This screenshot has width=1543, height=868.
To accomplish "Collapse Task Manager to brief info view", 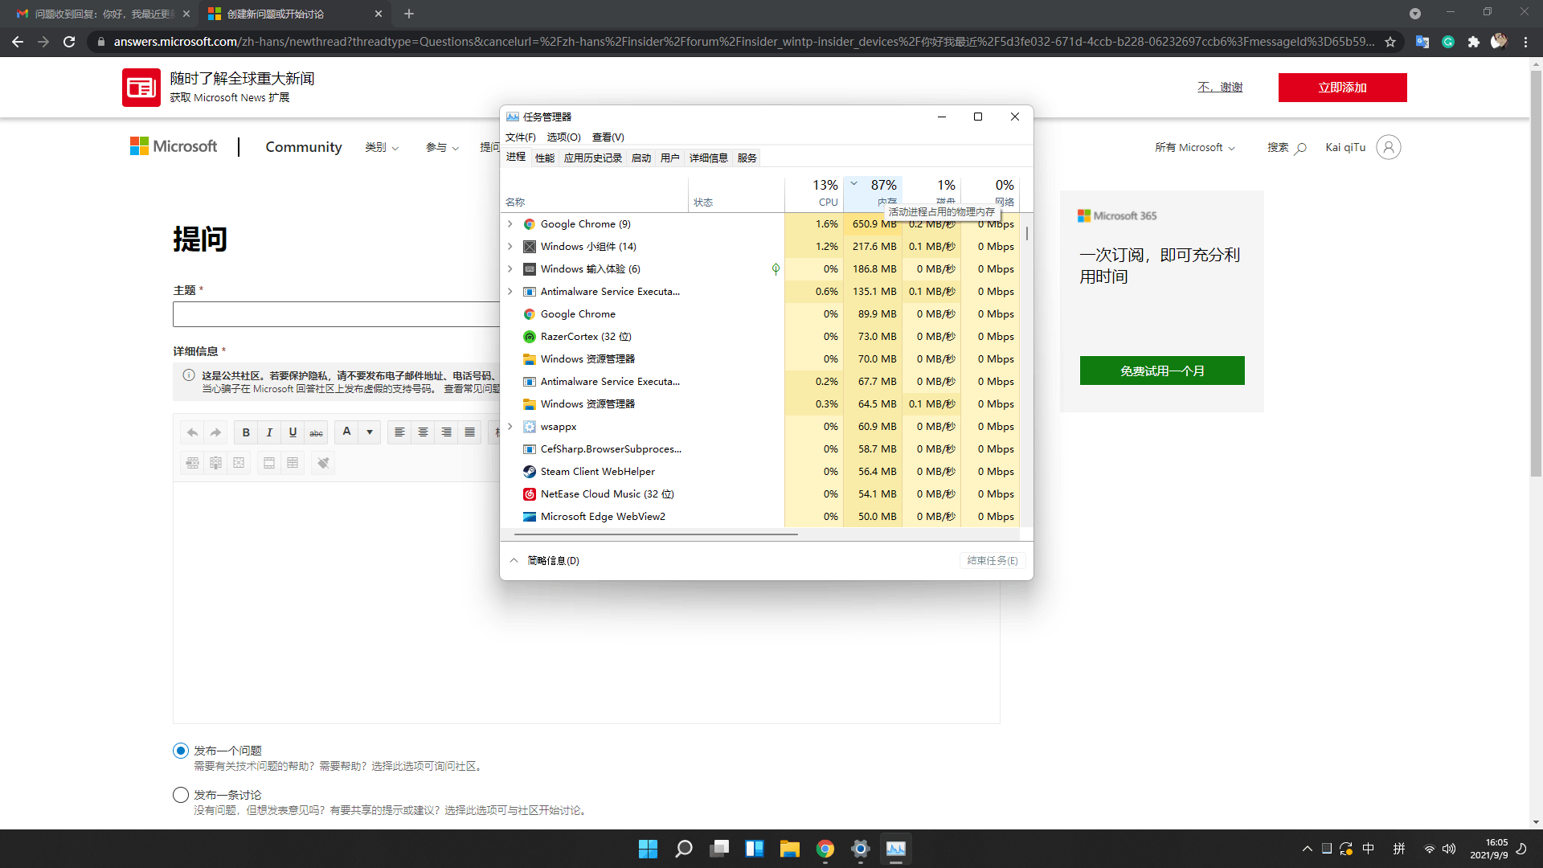I will pos(544,561).
